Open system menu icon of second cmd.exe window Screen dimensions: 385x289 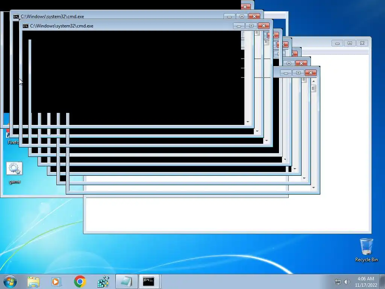pos(16,17)
